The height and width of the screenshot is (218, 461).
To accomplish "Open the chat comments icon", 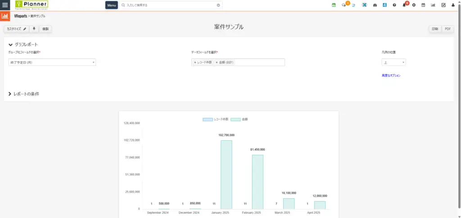I will tap(344, 5).
